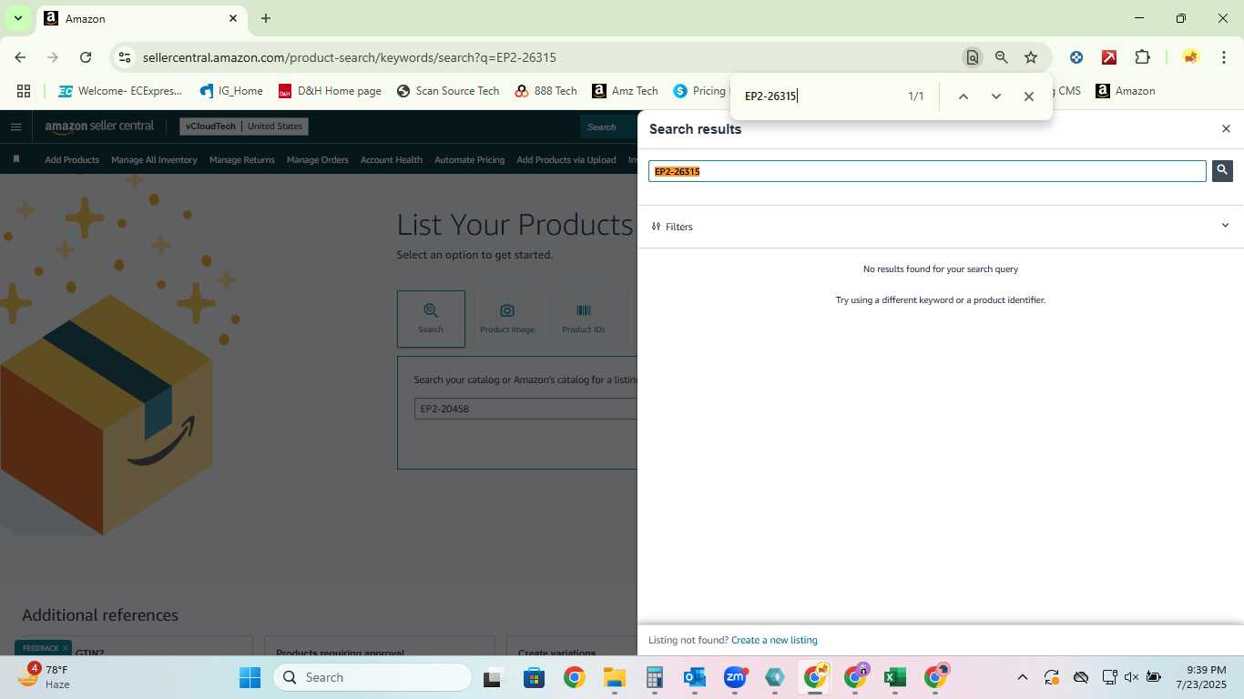This screenshot has width=1244, height=699.
Task: Open the Chrome extensions puzzle icon
Action: [1142, 57]
